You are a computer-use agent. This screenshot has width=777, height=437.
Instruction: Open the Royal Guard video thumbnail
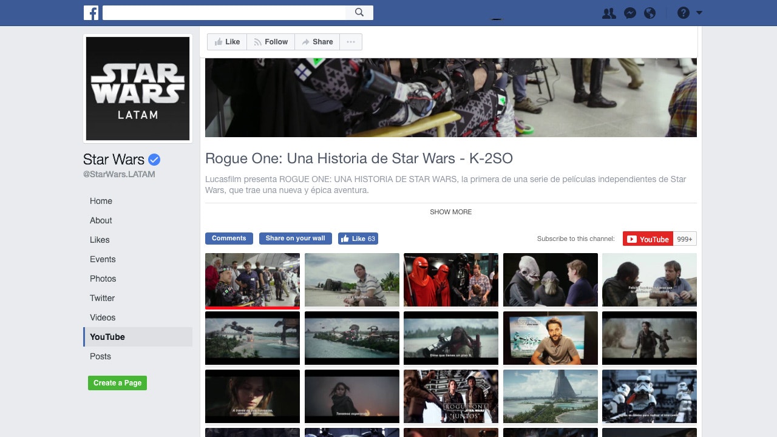point(450,279)
